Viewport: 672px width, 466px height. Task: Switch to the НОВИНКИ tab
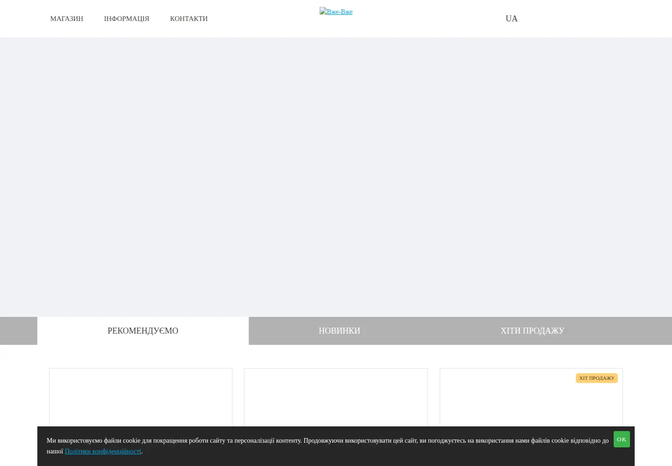339,331
